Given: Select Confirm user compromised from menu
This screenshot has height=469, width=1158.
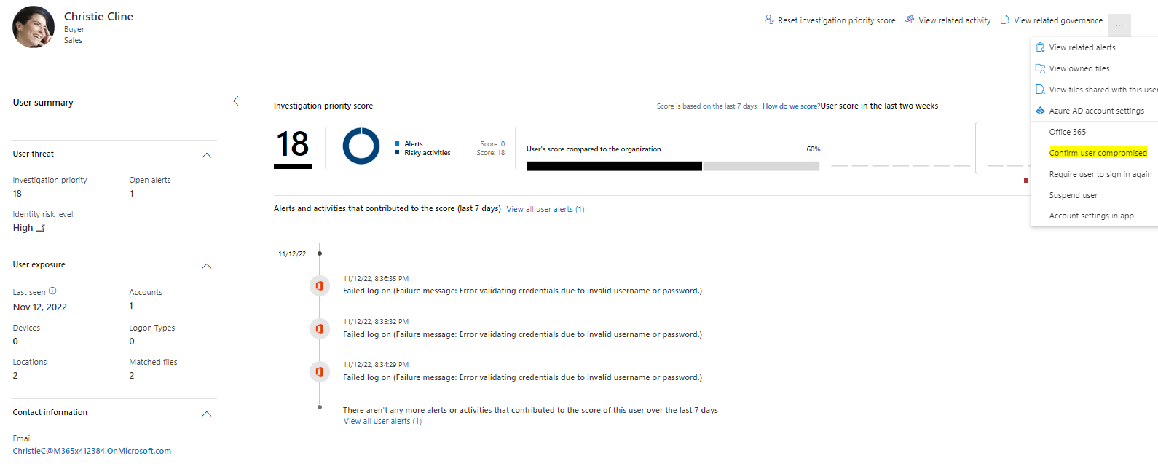Looking at the screenshot, I should point(1098,153).
